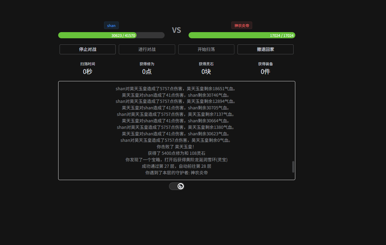Click the 停止对战 button
The width and height of the screenshot is (386, 245).
(x=88, y=49)
